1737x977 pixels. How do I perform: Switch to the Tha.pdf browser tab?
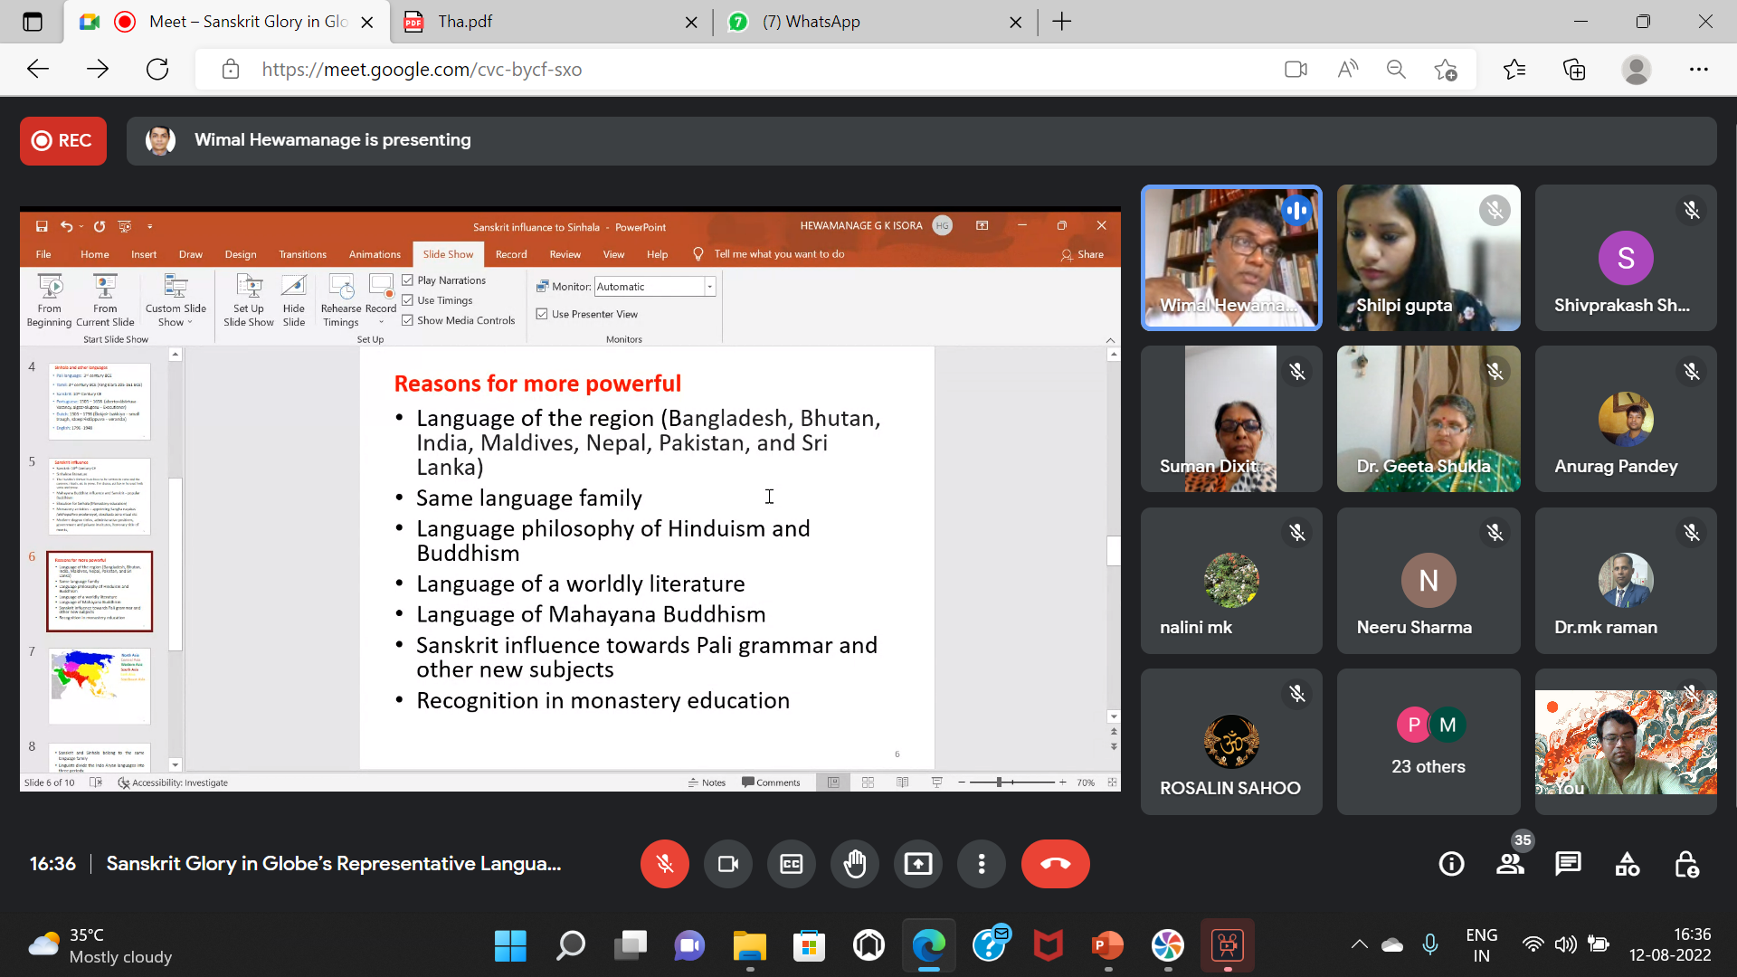click(x=543, y=22)
